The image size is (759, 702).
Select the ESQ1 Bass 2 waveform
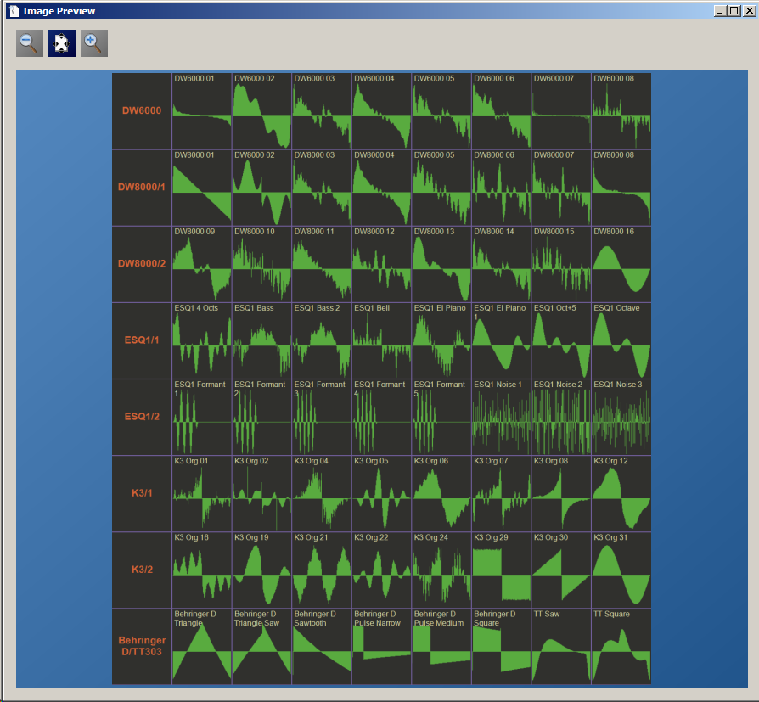point(322,340)
